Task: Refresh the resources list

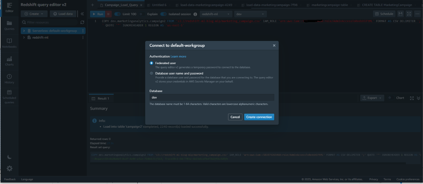Action: pyautogui.click(x=82, y=22)
